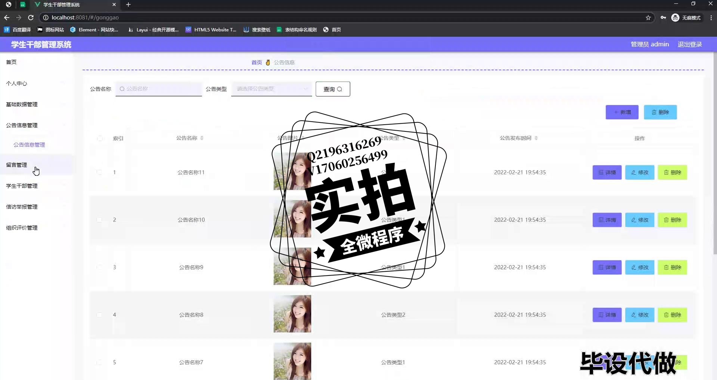Open 详情 for row 公告名称9
717x380 pixels.
[607, 267]
